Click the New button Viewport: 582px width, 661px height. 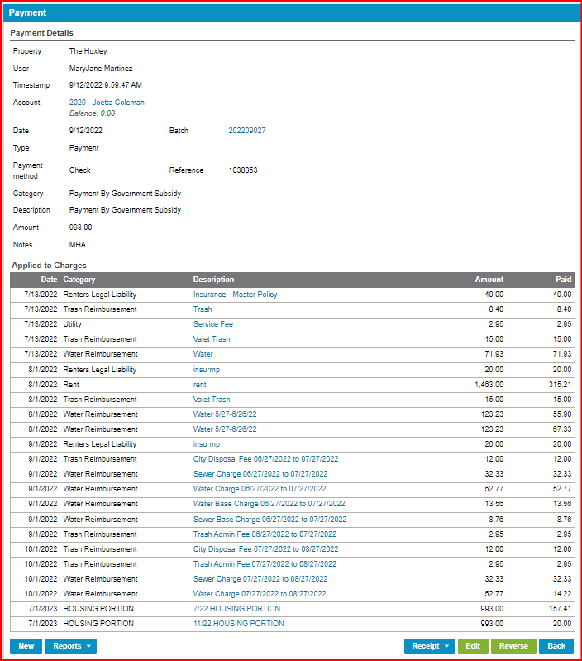pos(26,646)
